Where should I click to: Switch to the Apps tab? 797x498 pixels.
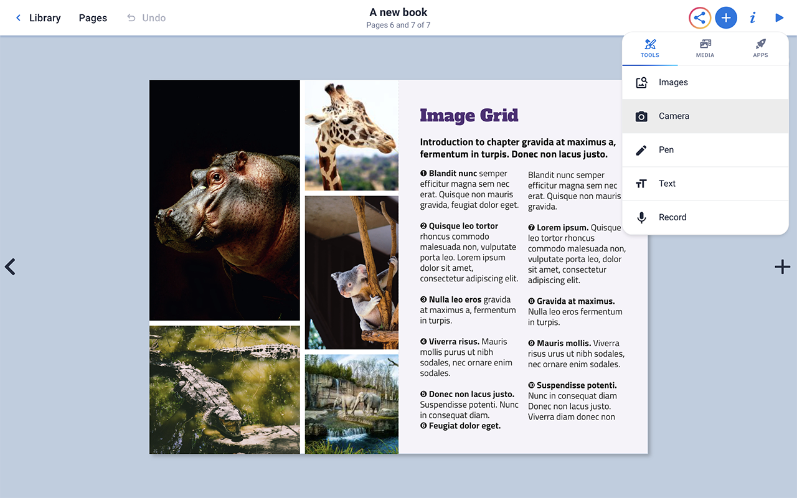(x=760, y=49)
